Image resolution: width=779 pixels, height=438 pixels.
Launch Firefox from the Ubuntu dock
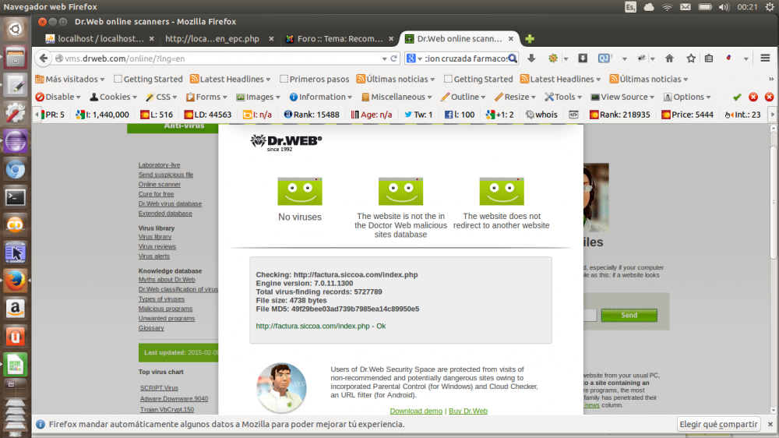[16, 281]
